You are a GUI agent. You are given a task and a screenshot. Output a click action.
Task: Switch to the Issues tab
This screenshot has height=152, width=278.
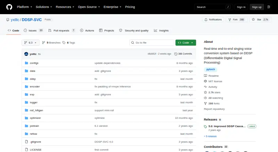pos(33,30)
